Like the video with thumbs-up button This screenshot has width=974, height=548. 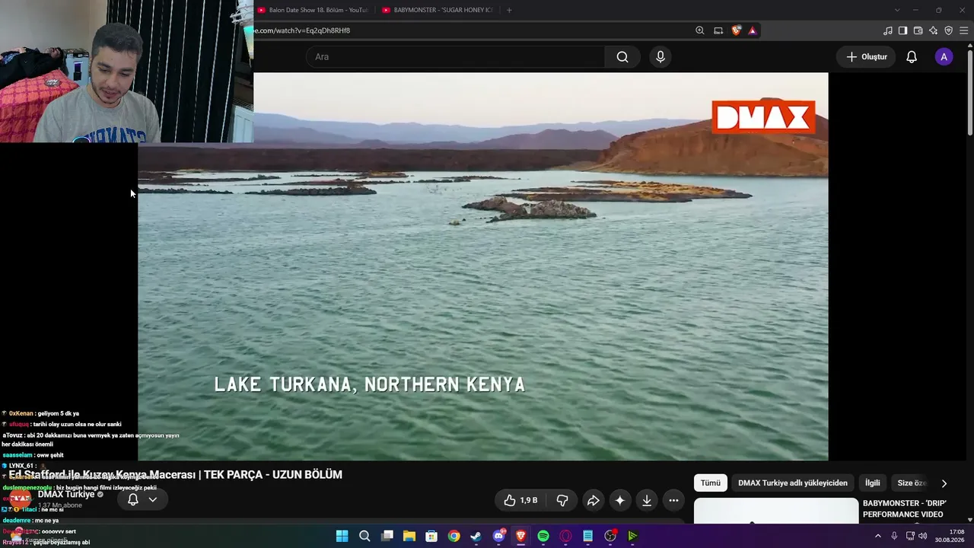[x=521, y=500]
